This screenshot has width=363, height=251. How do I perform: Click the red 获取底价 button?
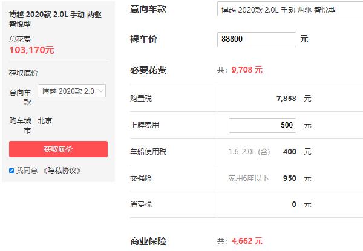58,149
